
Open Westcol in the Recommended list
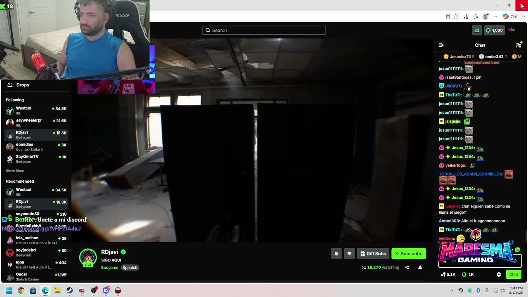[36, 192]
